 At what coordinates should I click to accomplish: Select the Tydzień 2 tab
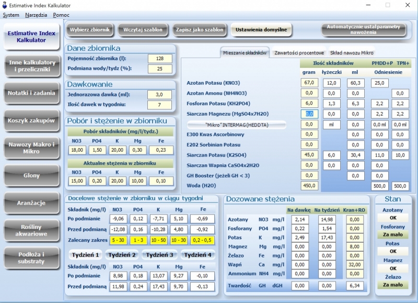122,255
